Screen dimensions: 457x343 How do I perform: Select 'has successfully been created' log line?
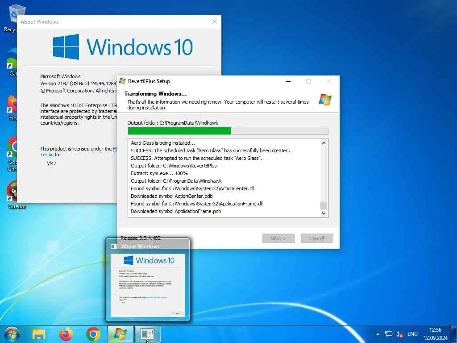click(x=211, y=151)
